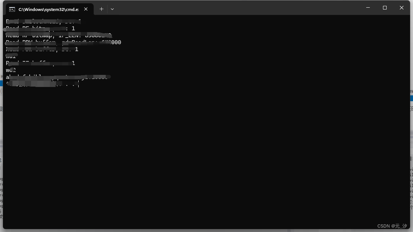The width and height of the screenshot is (413, 232).
Task: Click the cmd icon on the tab
Action: click(12, 9)
